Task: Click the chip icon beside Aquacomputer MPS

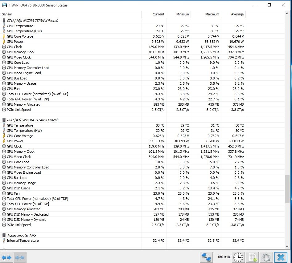Action: pos(4,235)
